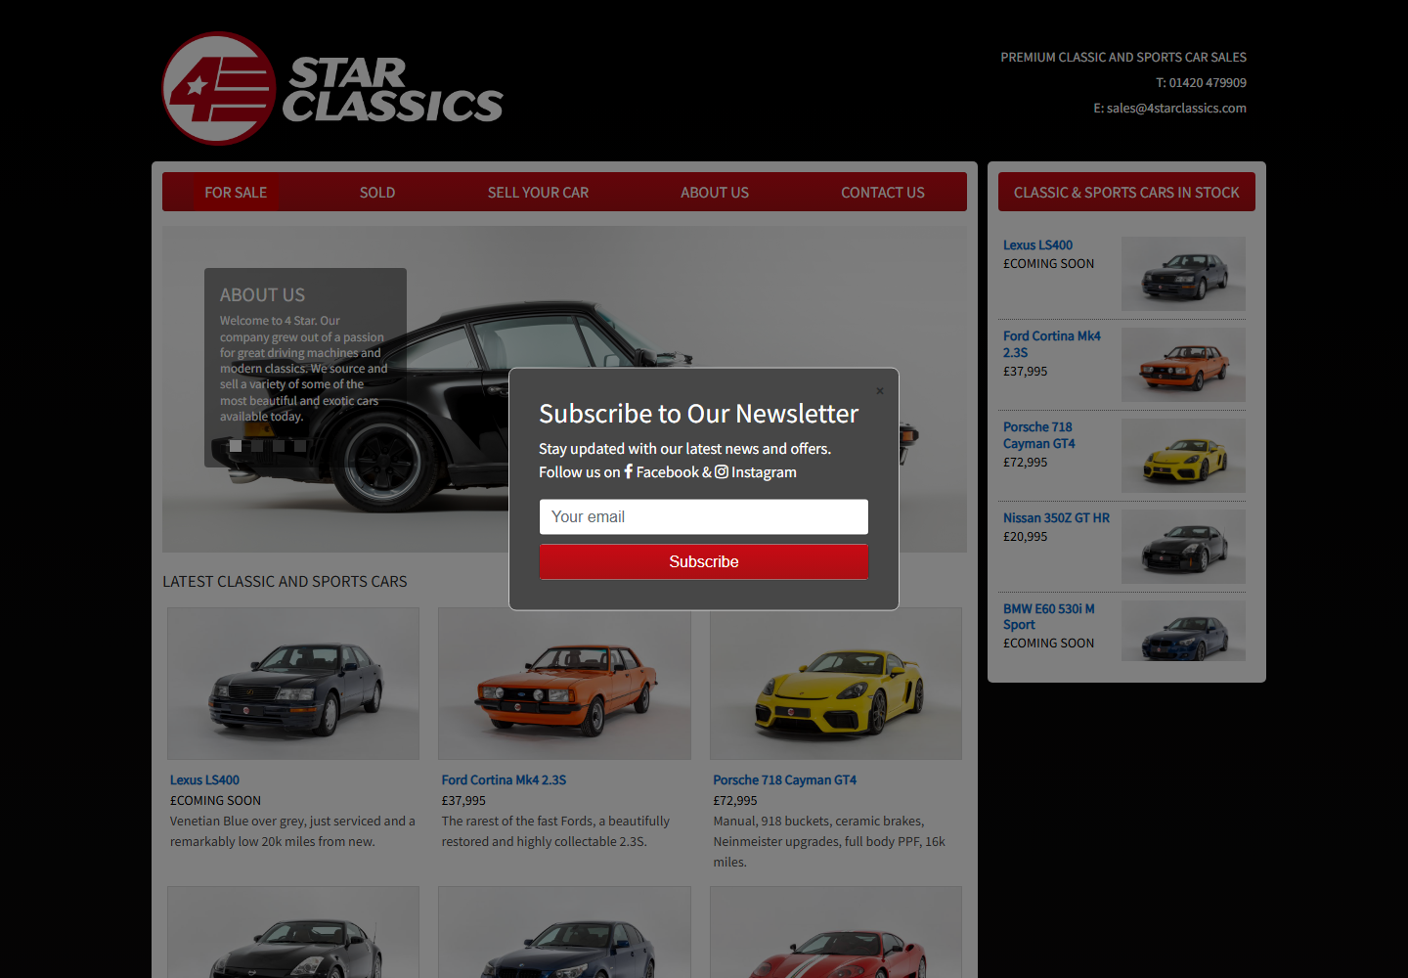This screenshot has height=978, width=1408.
Task: Click the red sports car image in the second grid row
Action: [836, 932]
